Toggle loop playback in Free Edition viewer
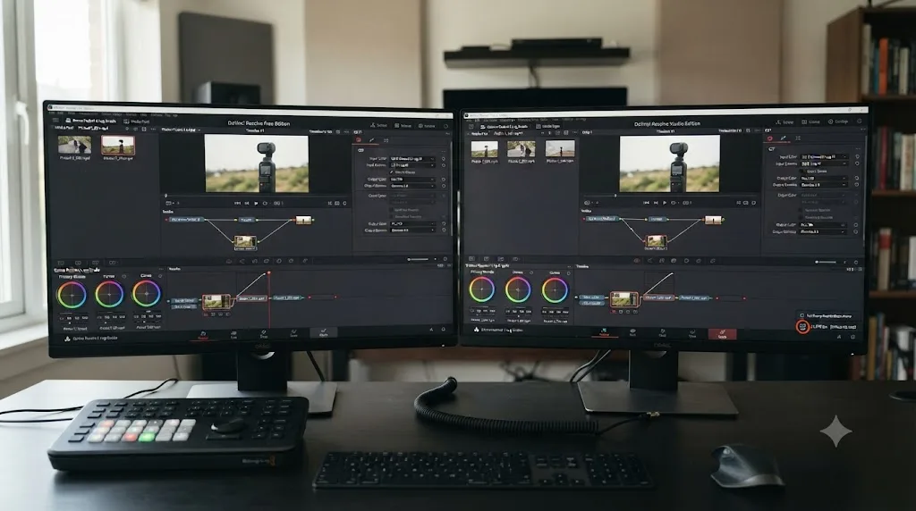The height and width of the screenshot is (511, 916). click(265, 203)
